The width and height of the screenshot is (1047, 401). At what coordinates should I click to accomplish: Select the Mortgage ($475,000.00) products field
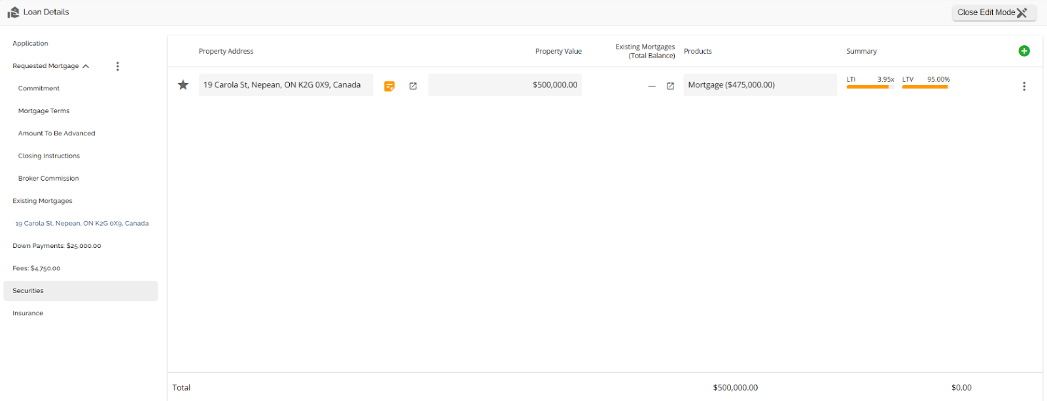point(759,85)
